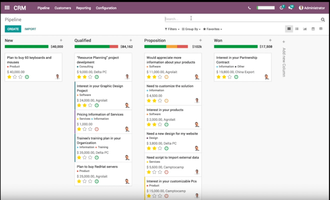Set third star on Trainee's training plan card
Image resolution: width=330 pixels, height=200 pixels.
pos(90,158)
